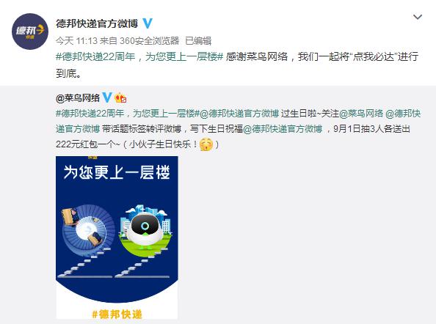Image resolution: width=436 pixels, height=324 pixels.
Task: Open hashtag #德邦快递22周年 in the top post
Action: point(139,56)
